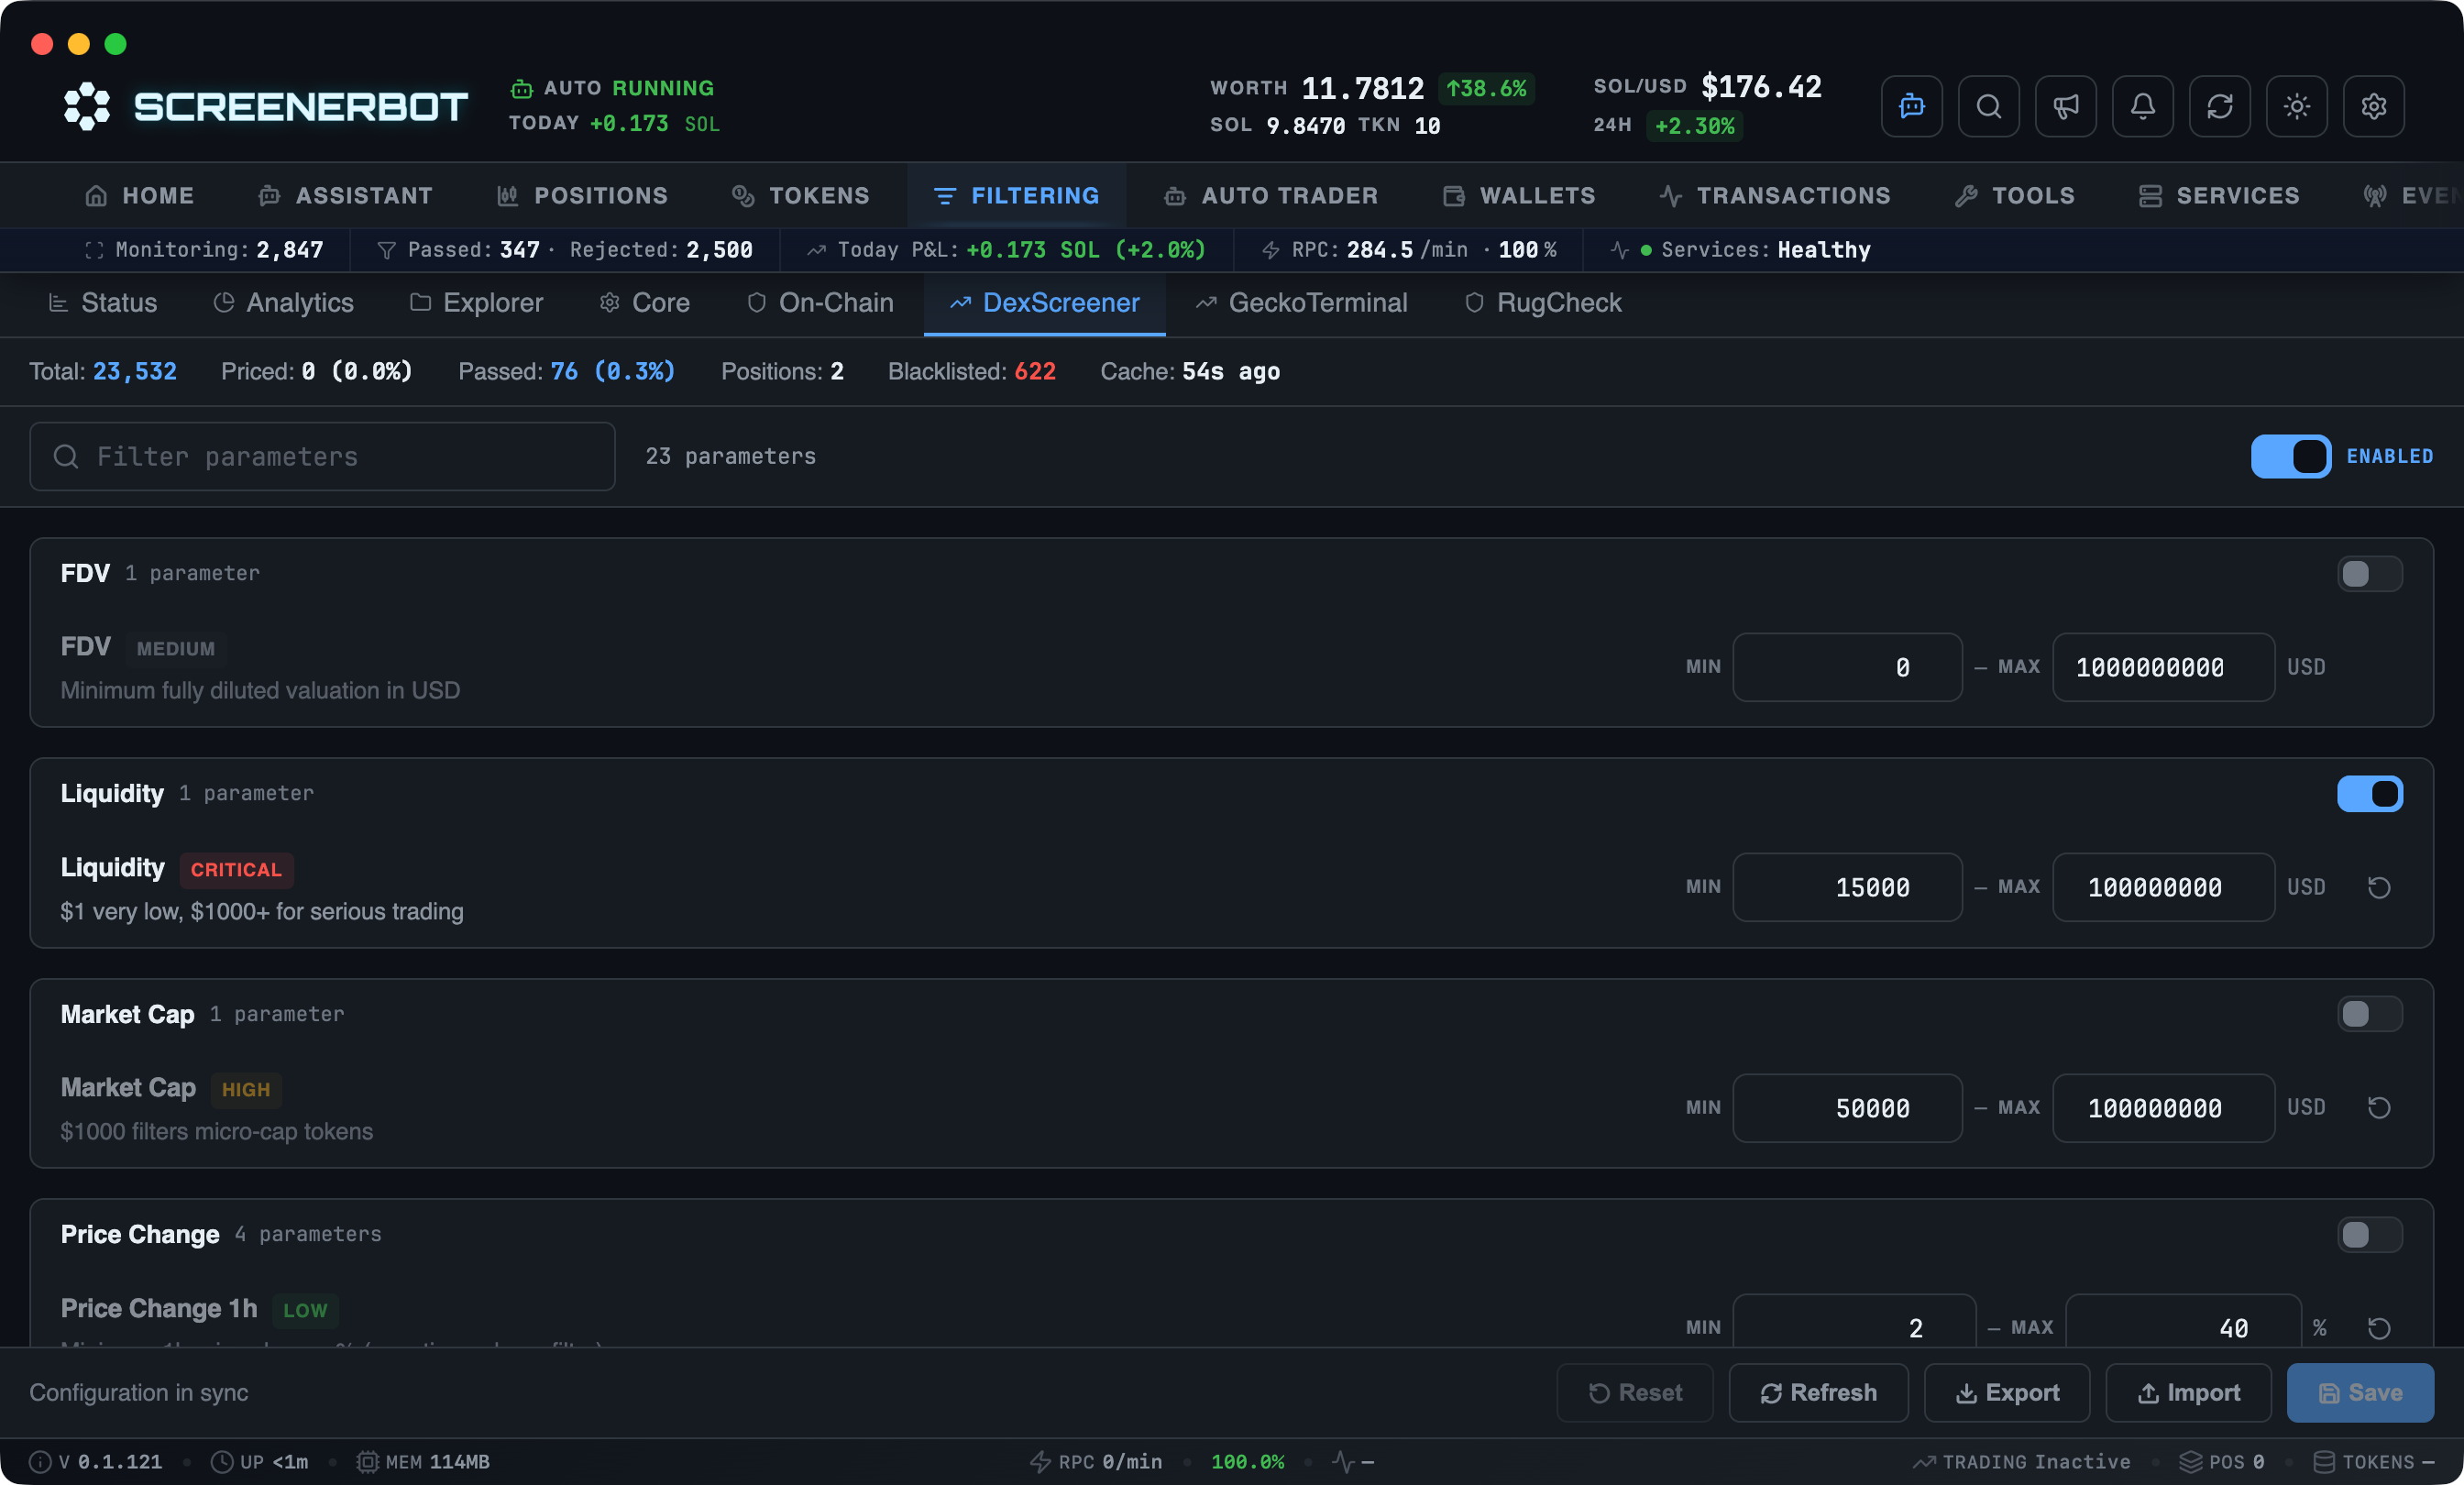Select the RugCheck sub-tab
The height and width of the screenshot is (1485, 2464).
pyautogui.click(x=1542, y=302)
